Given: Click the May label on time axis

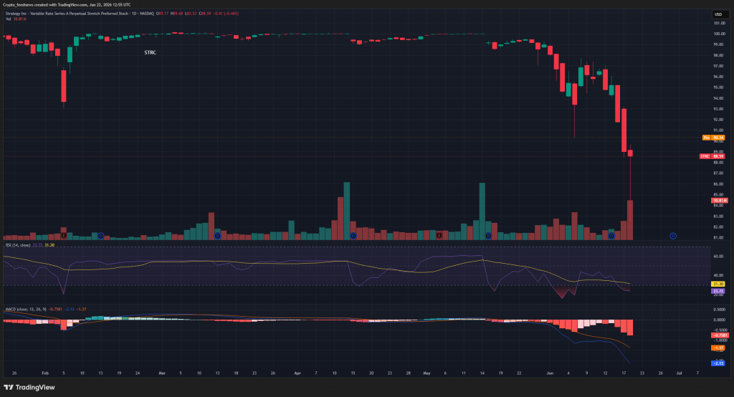Looking at the screenshot, I should tap(426, 373).
